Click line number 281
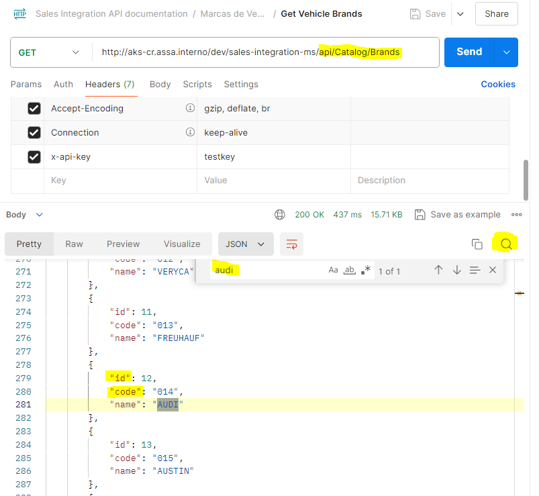This screenshot has height=496, width=539. point(23,405)
